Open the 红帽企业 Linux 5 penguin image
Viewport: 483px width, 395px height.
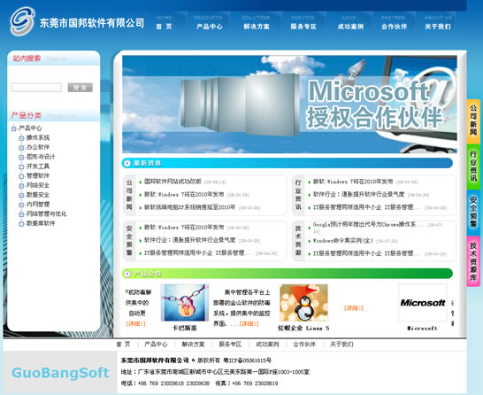303,303
